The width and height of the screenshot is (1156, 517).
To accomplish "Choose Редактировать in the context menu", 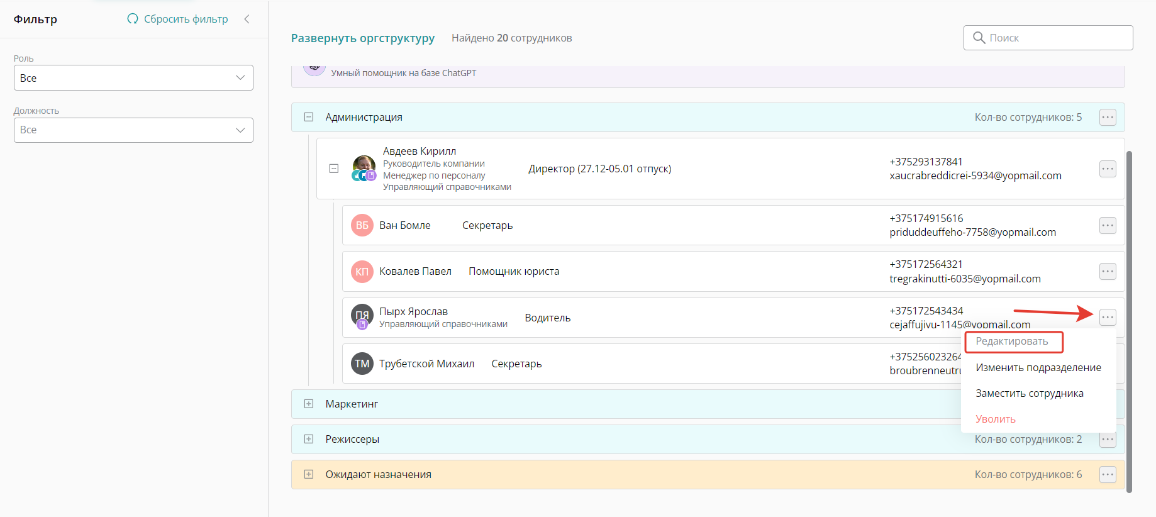I will [x=1012, y=342].
